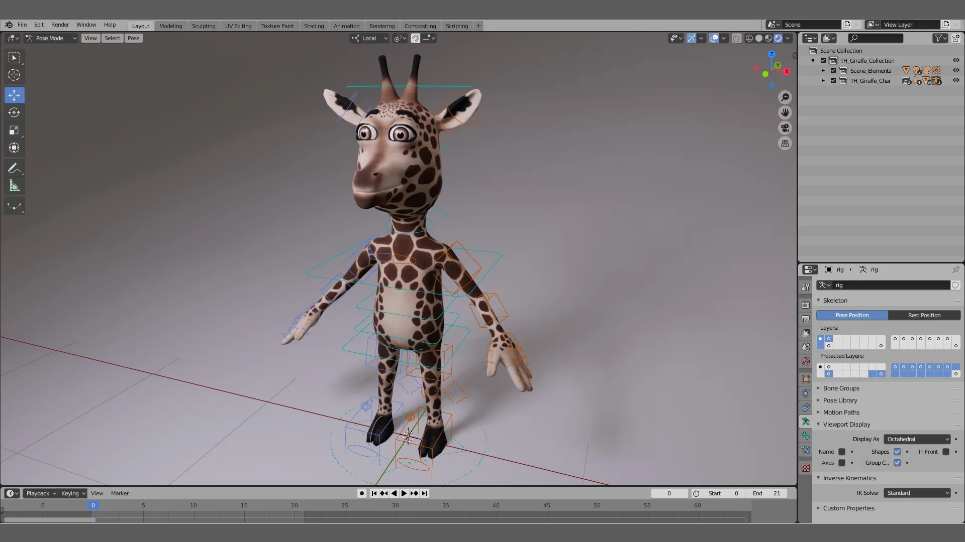The height and width of the screenshot is (542, 965).
Task: Open the Playback dropdown in timeline
Action: (x=41, y=493)
